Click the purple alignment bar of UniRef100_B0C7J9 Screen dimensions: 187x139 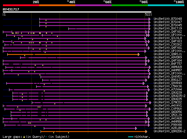(x=109, y=29)
